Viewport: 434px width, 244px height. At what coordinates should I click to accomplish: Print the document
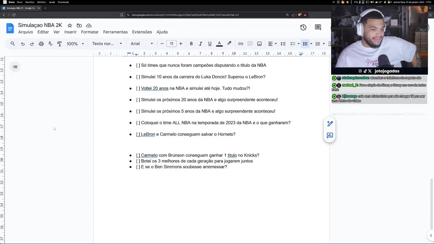(x=41, y=44)
